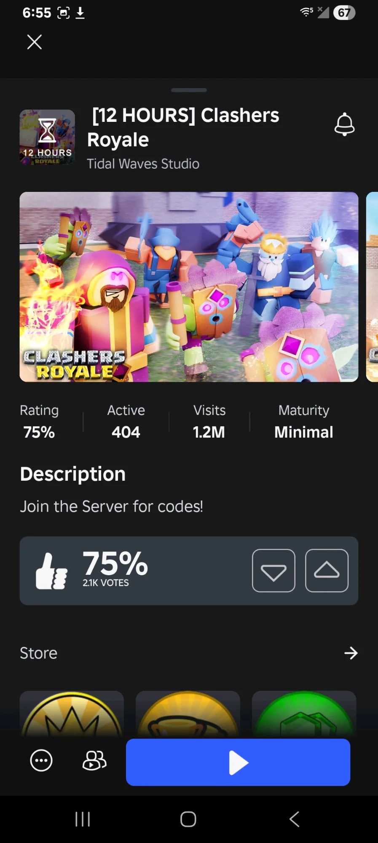
Task: Open the more options ellipsis menu
Action: pos(41,761)
